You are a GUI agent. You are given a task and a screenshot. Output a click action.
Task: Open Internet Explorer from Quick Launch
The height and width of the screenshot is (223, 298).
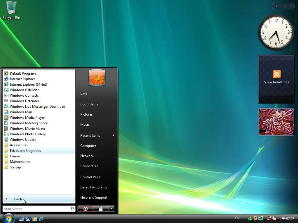pyautogui.click(x=41, y=219)
